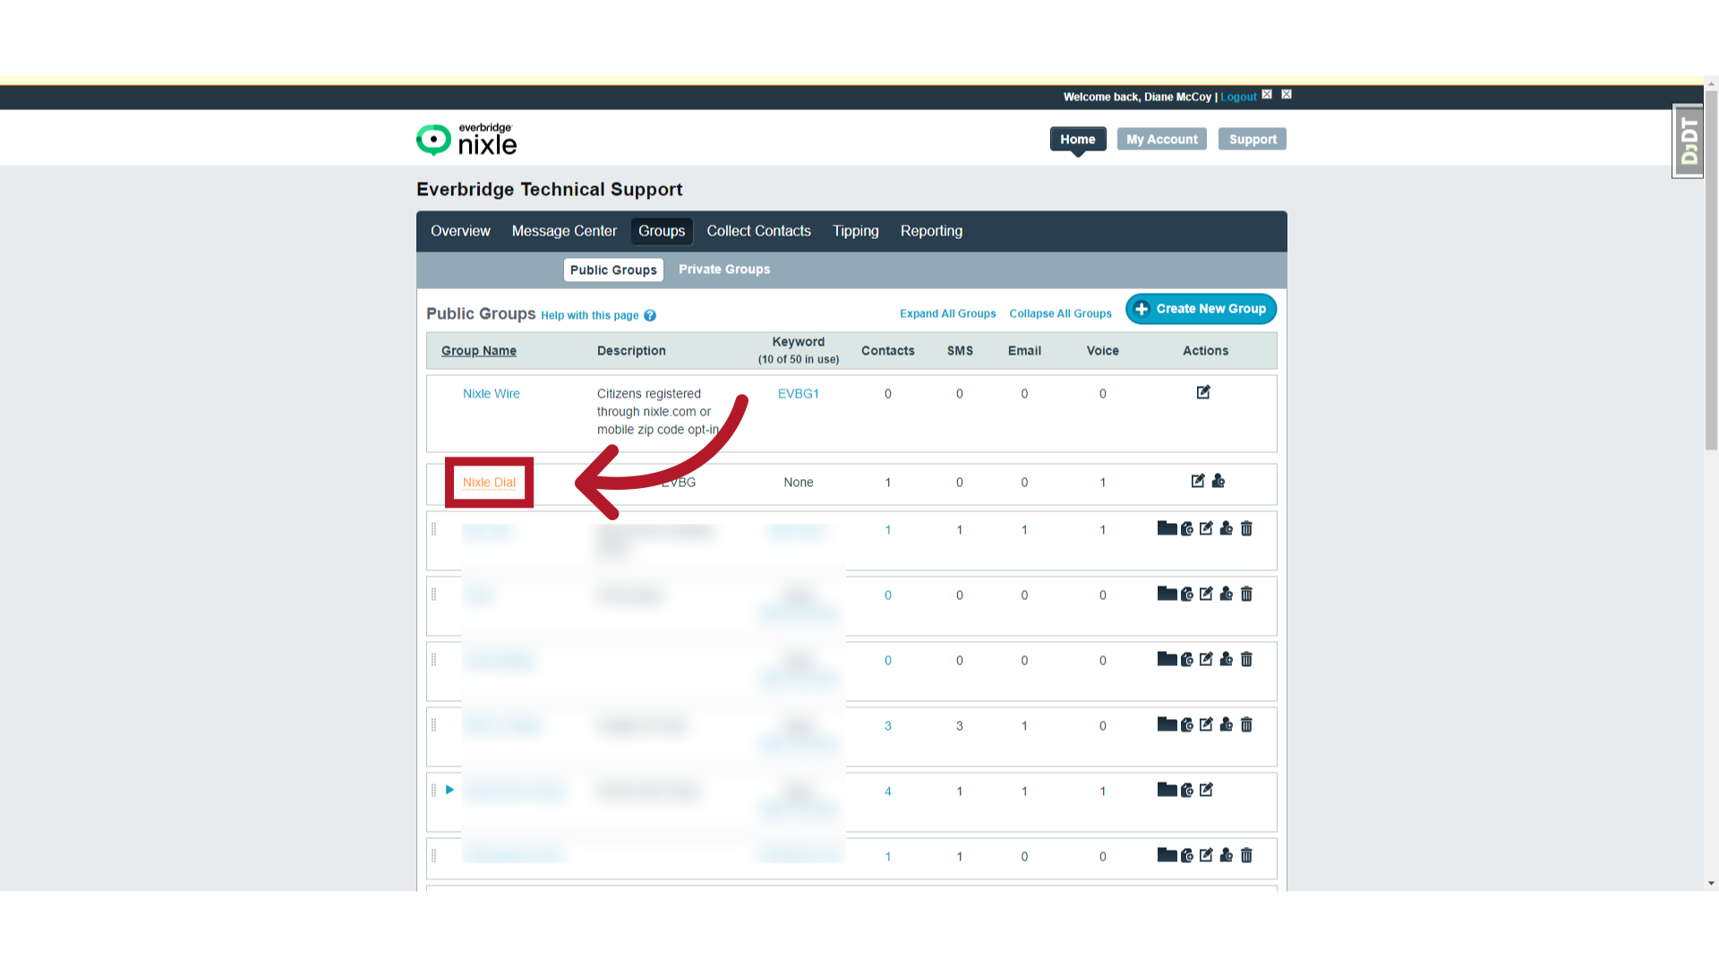
Task: Click 'Everbridge Technical Support' heading
Action: point(549,190)
